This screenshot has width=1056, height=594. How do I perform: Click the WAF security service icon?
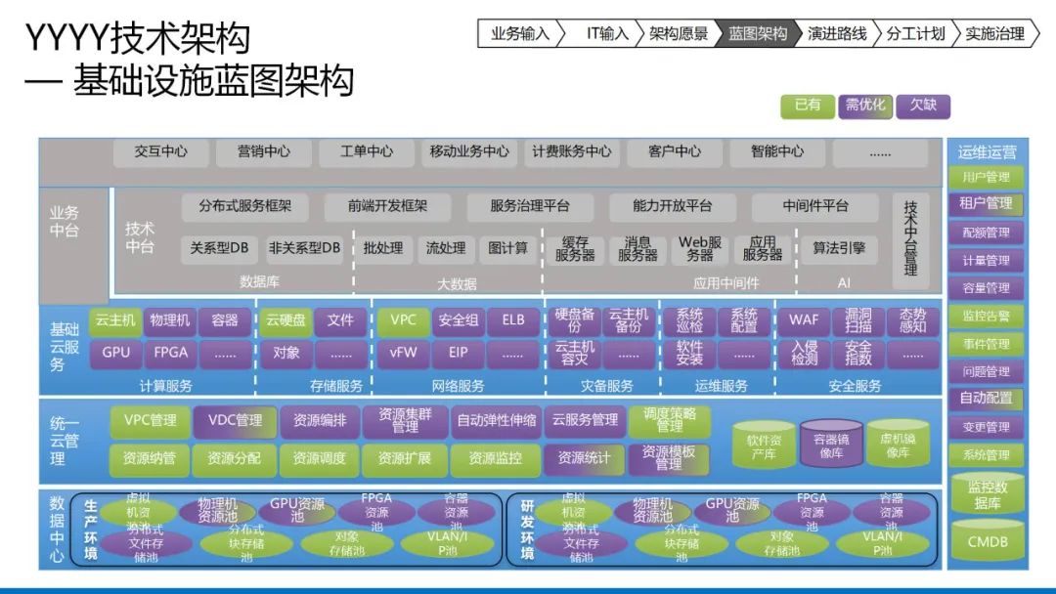coord(806,320)
